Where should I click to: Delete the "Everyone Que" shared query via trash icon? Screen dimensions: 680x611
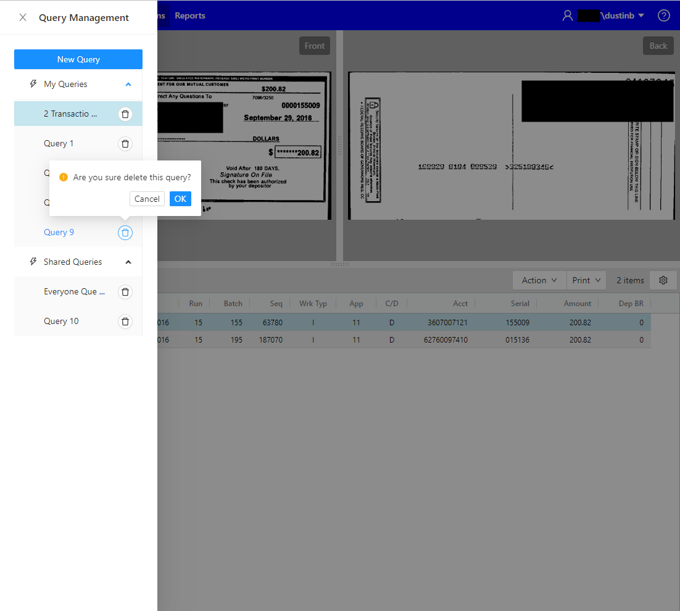pos(125,291)
